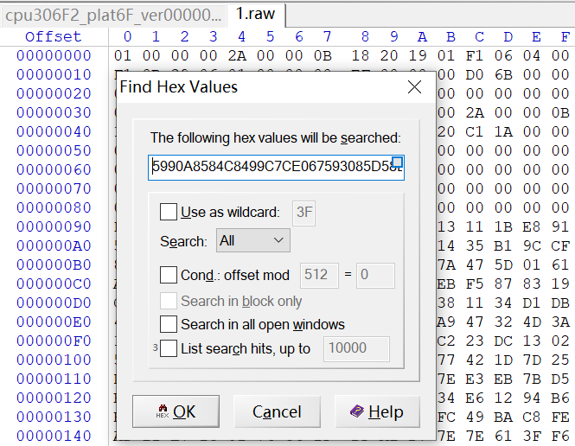Focus the wildcard value field 3F
Viewport: 575px width, 446px height.
tap(304, 213)
